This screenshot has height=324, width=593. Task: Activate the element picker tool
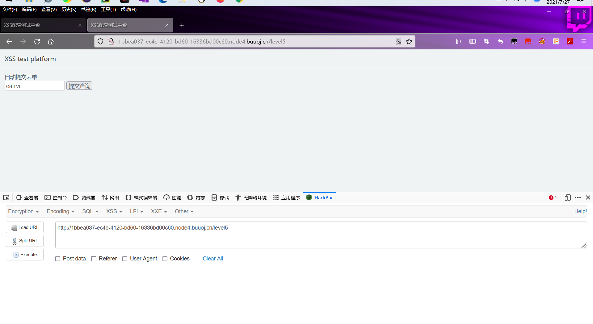tap(6, 197)
